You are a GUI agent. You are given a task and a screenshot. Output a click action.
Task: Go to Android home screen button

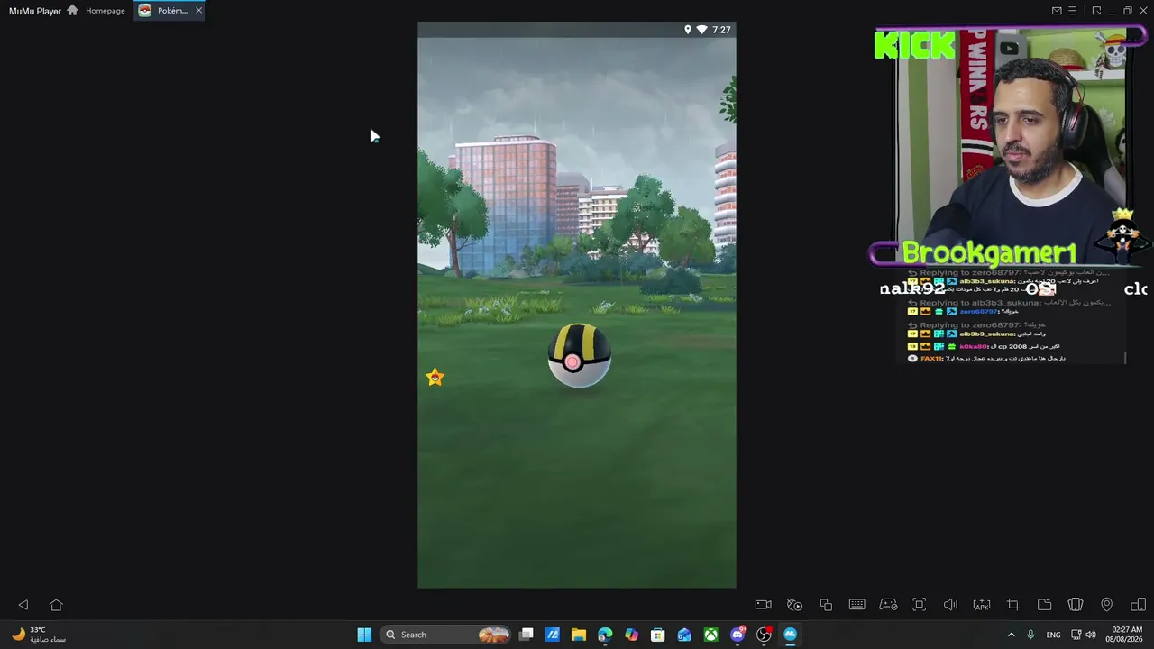[x=56, y=605]
